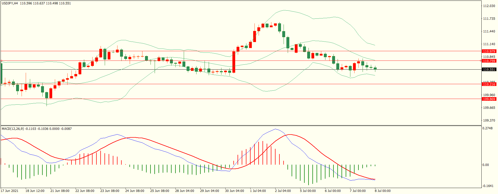This screenshot has height=194, width=498.
Task: Click the 0.2748 MACD scale value
Action: click(x=487, y=128)
